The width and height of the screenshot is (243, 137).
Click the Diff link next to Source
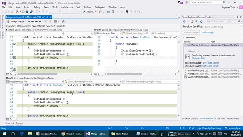[205, 63]
